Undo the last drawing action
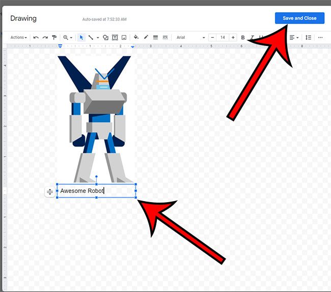The image size is (331, 292). point(36,37)
